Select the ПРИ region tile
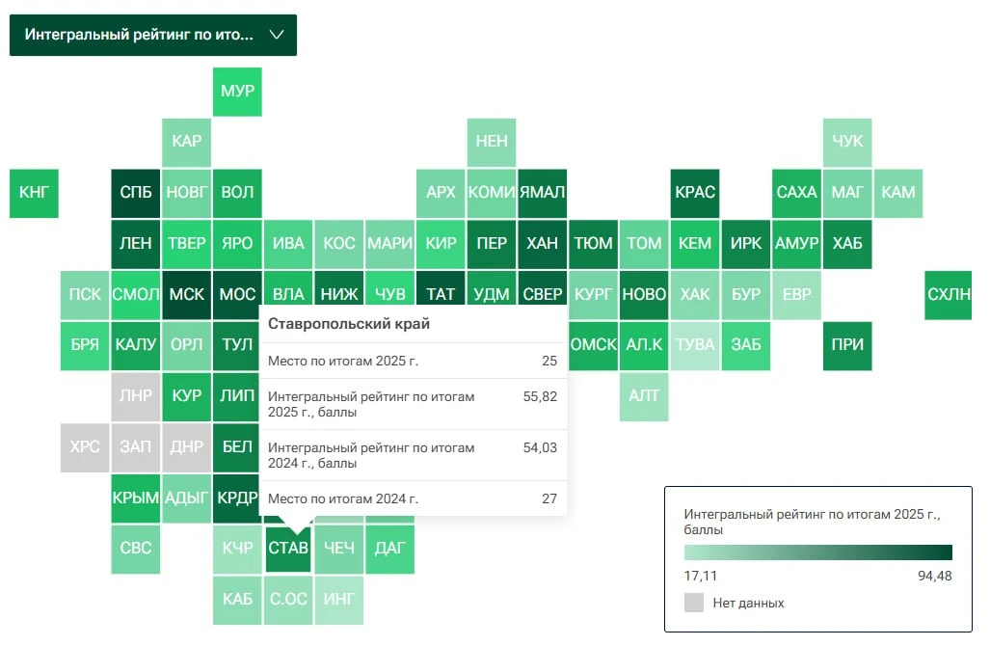 tap(847, 346)
